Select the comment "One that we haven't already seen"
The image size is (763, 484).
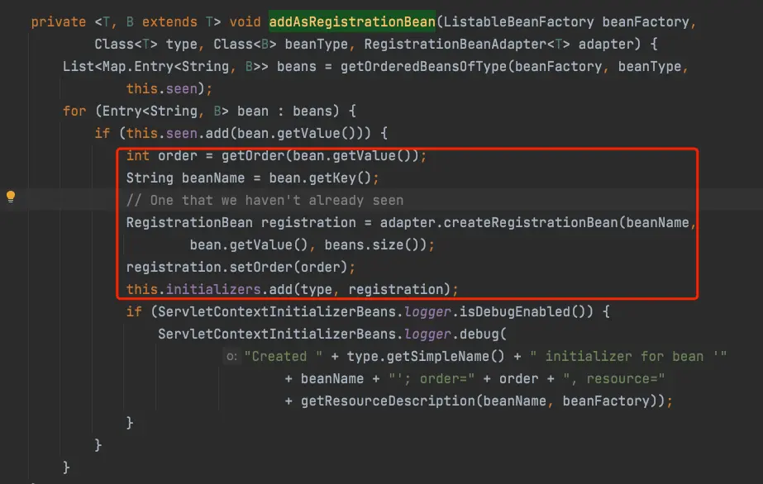pyautogui.click(x=265, y=200)
